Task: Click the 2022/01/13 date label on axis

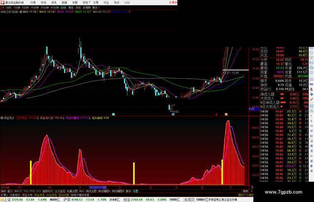Action: click(x=98, y=187)
